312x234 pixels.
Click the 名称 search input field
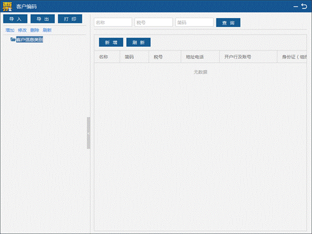coord(113,22)
